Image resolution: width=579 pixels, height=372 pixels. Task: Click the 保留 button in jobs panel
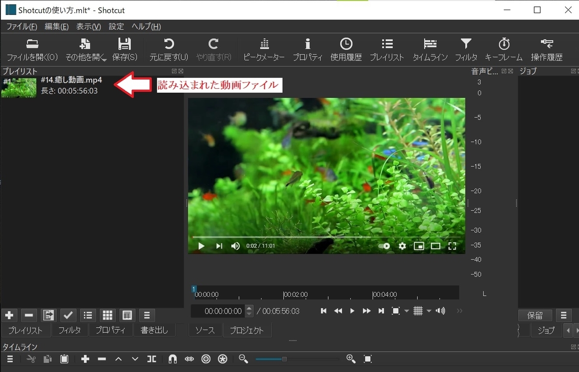(535, 316)
